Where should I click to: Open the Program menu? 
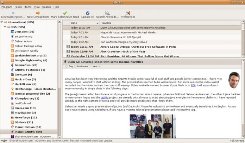[7, 7]
